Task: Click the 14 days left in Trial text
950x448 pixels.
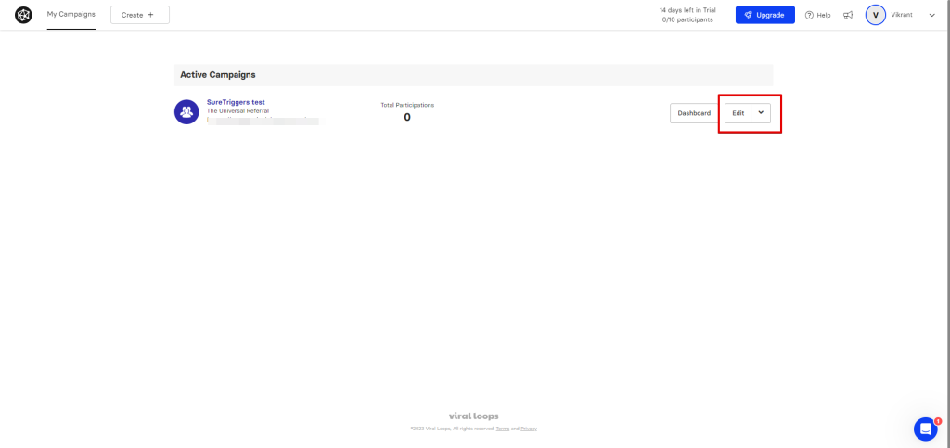Action: 687,10
